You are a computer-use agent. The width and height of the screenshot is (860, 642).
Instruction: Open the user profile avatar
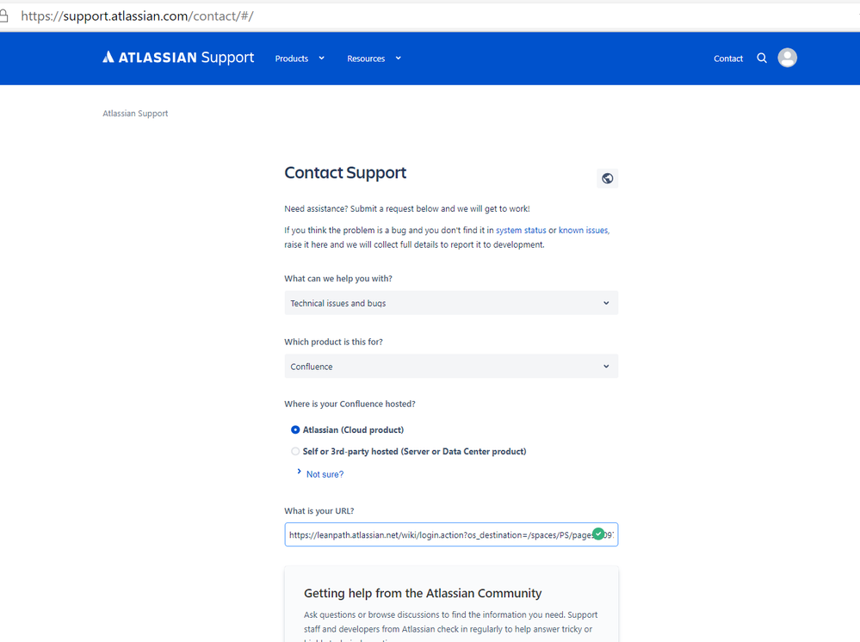click(787, 58)
